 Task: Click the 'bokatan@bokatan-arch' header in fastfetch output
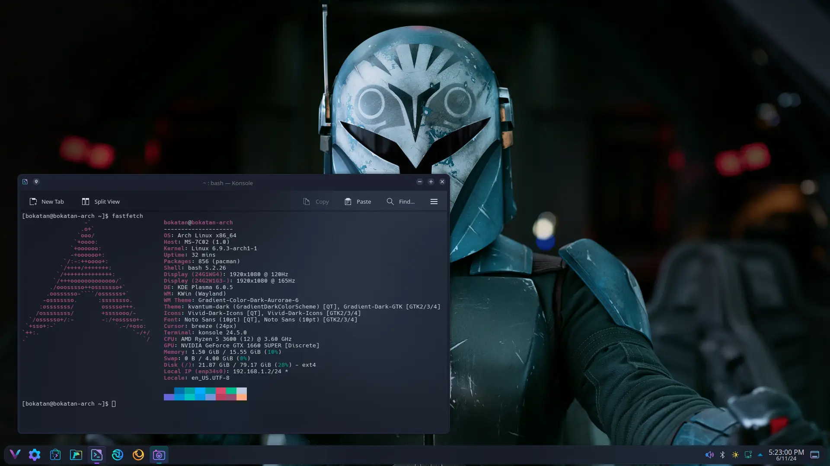point(198,223)
